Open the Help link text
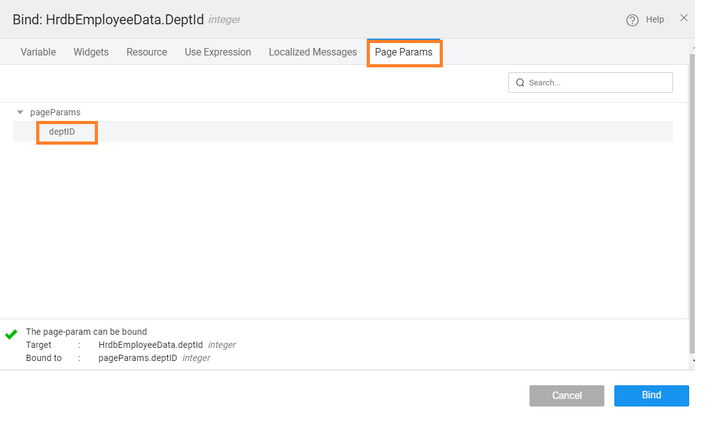 pos(654,19)
